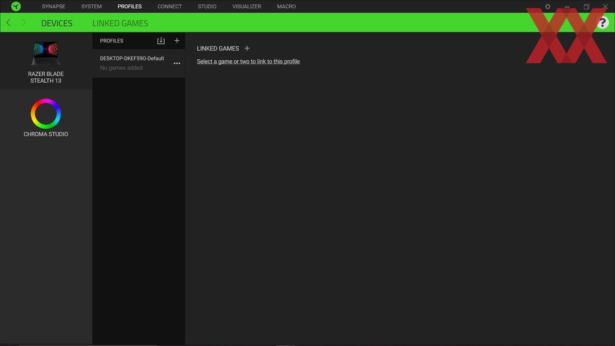Click 'Select a game or two to link' link
This screenshot has height=346, width=615.
coord(248,62)
